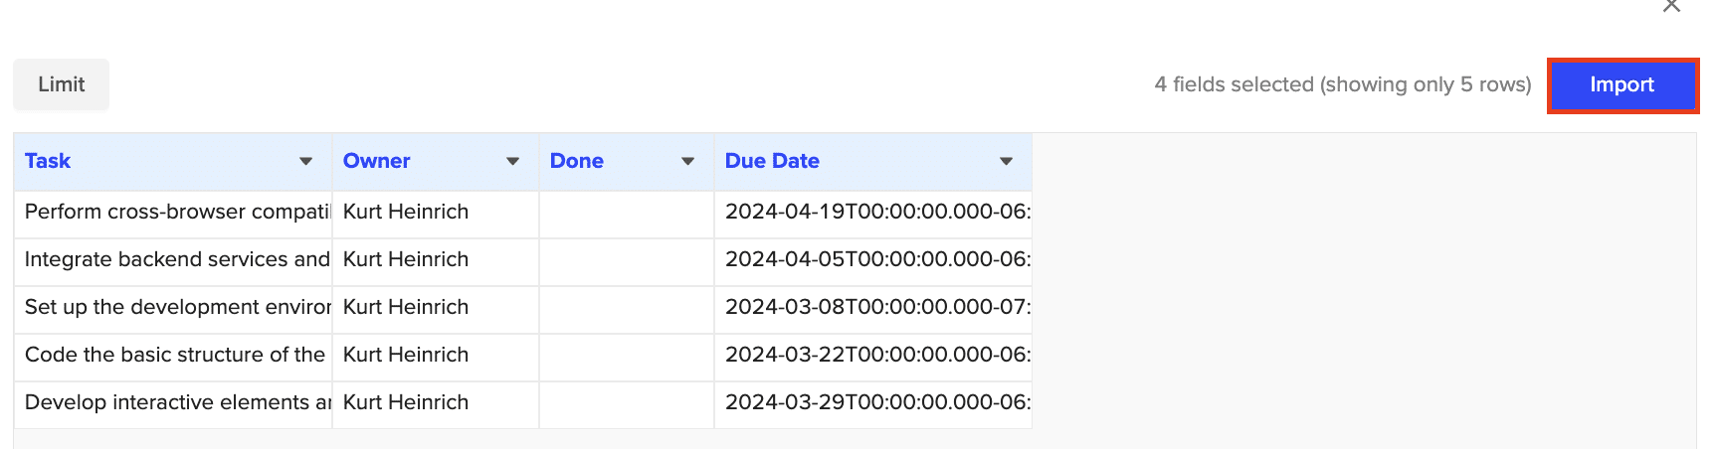Viewport: 1715px width, 449px height.
Task: Select the Task column header label
Action: 48,161
